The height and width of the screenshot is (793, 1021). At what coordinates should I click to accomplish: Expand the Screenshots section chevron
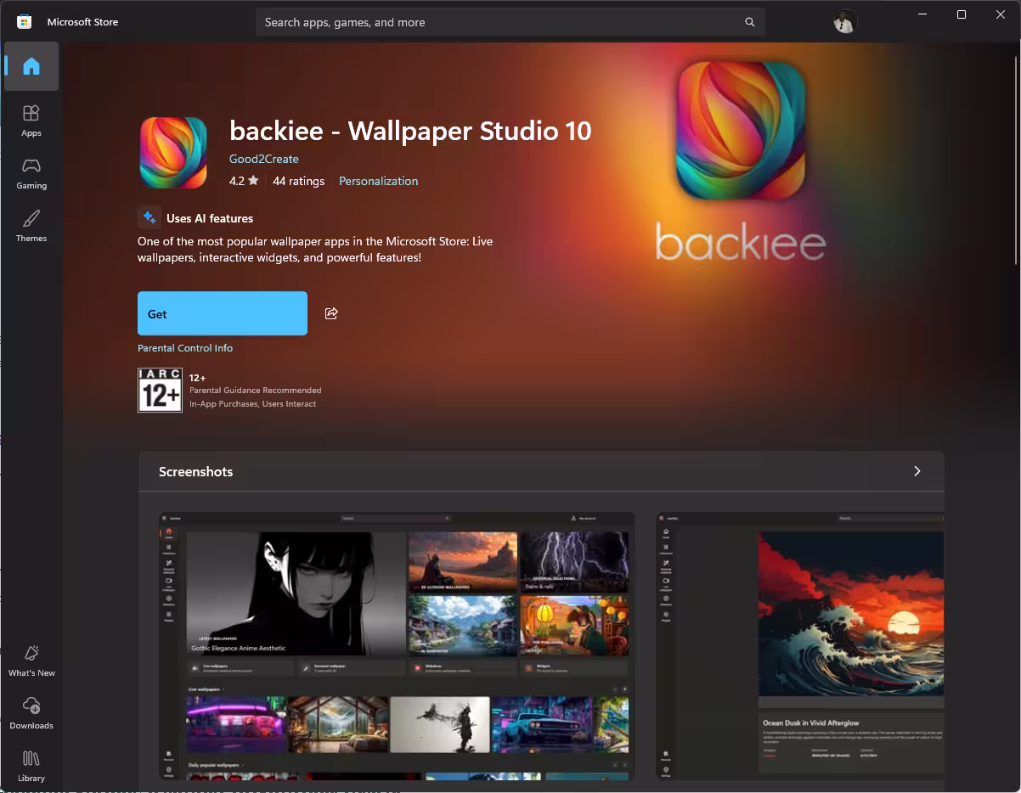click(917, 471)
